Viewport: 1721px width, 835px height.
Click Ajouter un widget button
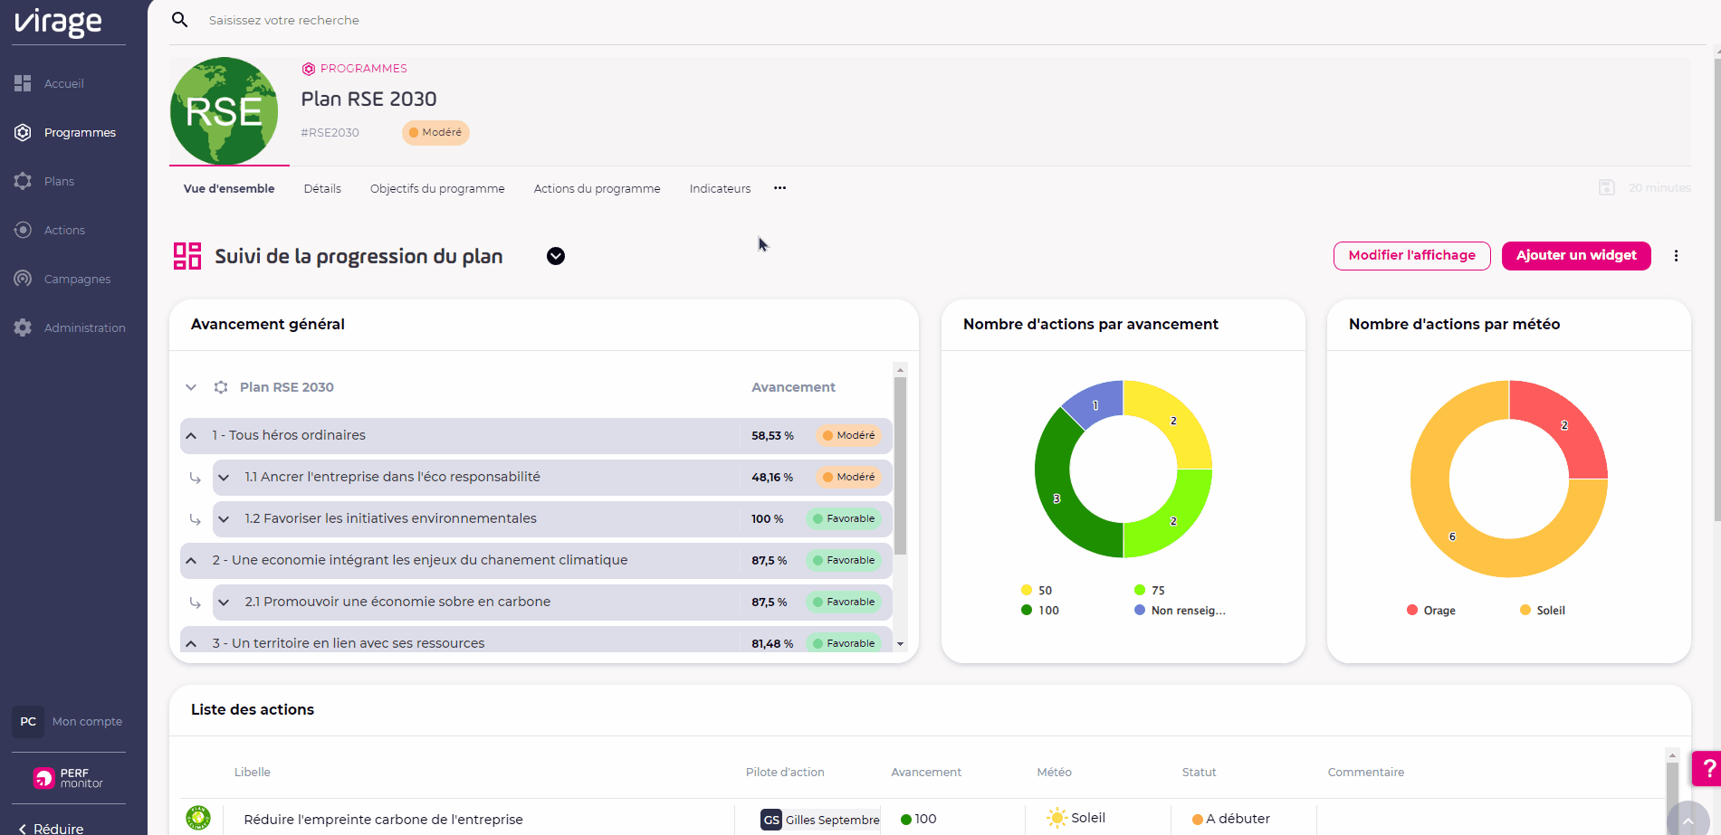point(1576,255)
